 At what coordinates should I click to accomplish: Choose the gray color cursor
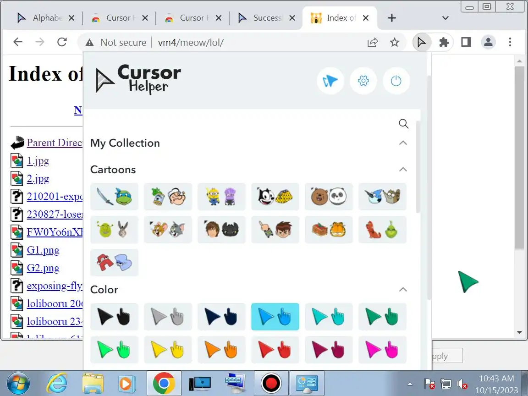click(x=168, y=317)
